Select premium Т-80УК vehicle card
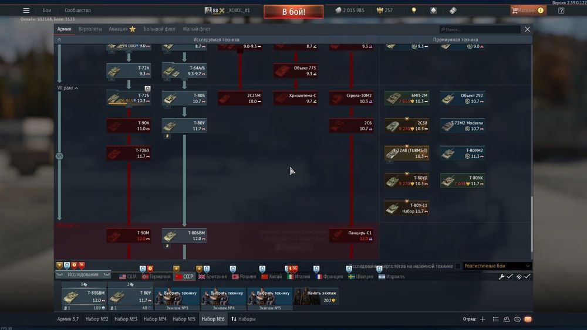This screenshot has height=330, width=587. click(x=463, y=181)
